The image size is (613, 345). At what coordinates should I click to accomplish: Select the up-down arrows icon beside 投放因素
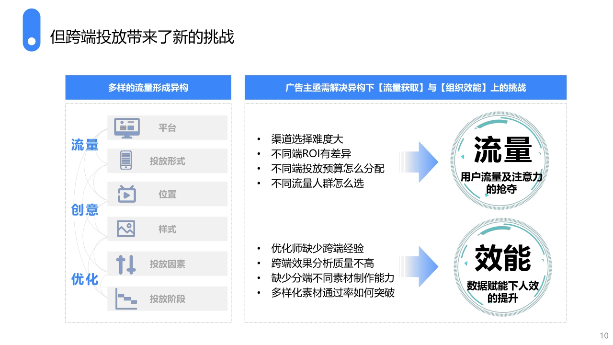(x=126, y=263)
